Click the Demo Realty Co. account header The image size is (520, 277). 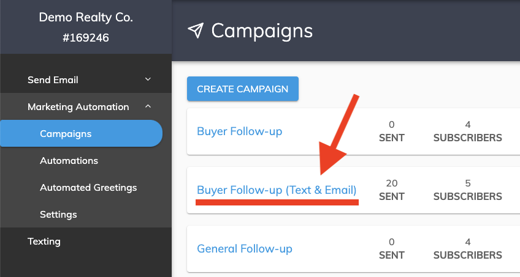(x=86, y=17)
